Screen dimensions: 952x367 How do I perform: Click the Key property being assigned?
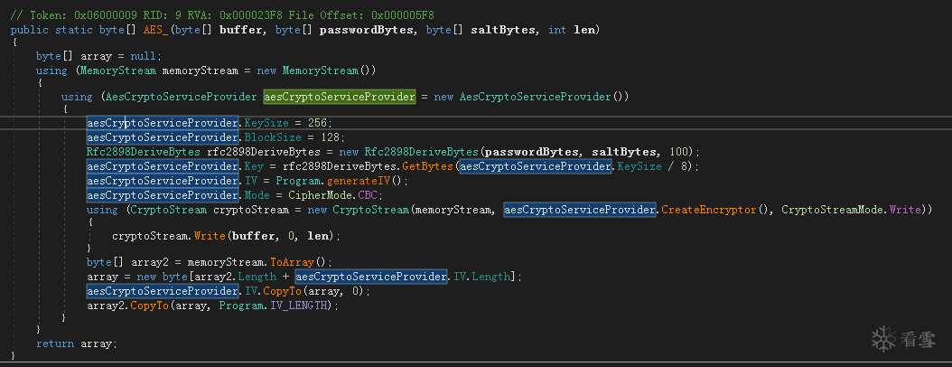click(x=252, y=166)
